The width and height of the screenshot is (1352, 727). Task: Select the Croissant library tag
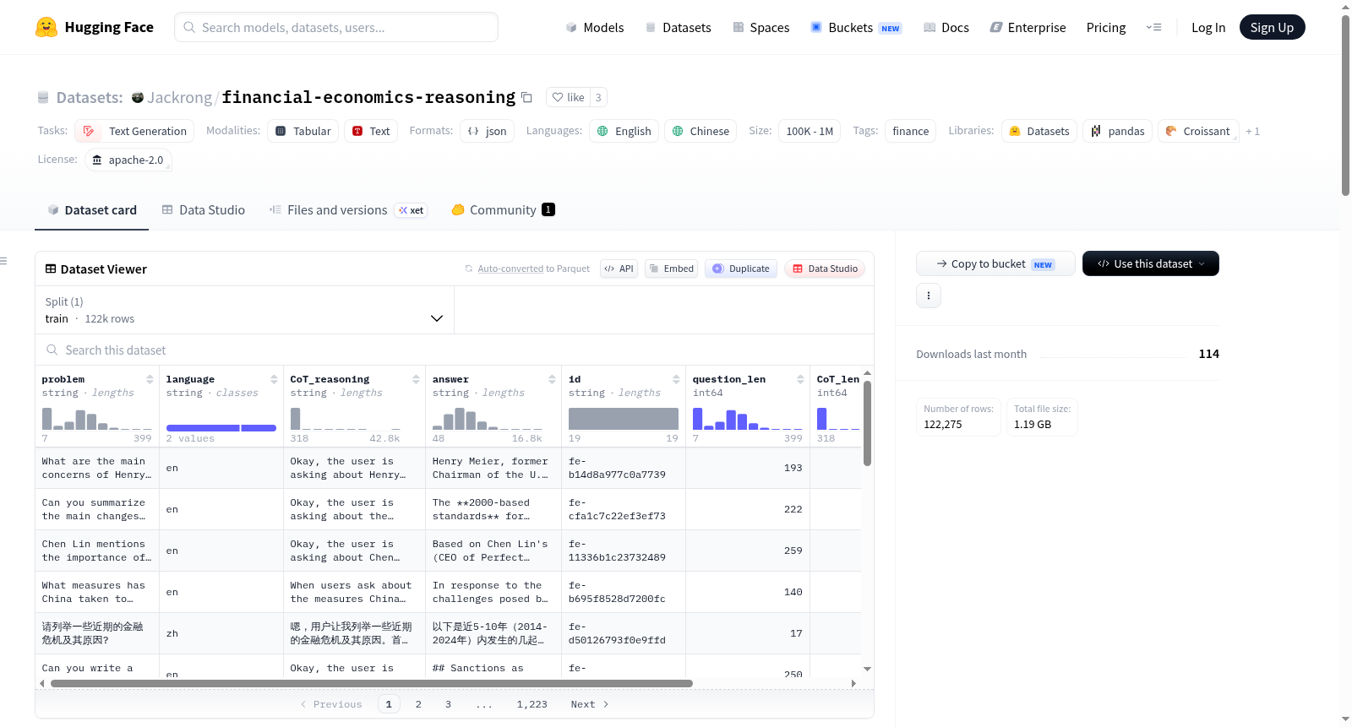(x=1198, y=131)
